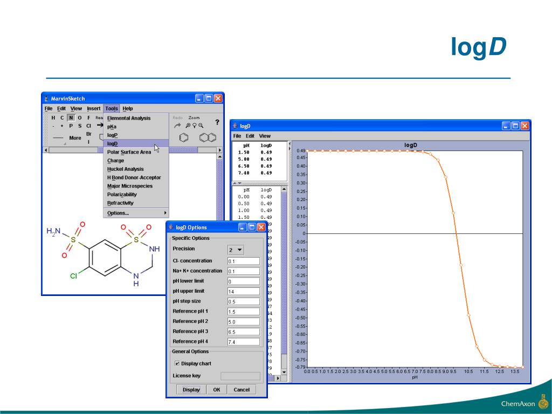Click Reference pH 1 field
The width and height of the screenshot is (552, 414).
(x=244, y=312)
